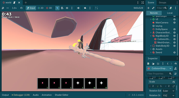Toggle visibility of the Sword node
Viewport: 179px width, 98px height.
point(174,52)
